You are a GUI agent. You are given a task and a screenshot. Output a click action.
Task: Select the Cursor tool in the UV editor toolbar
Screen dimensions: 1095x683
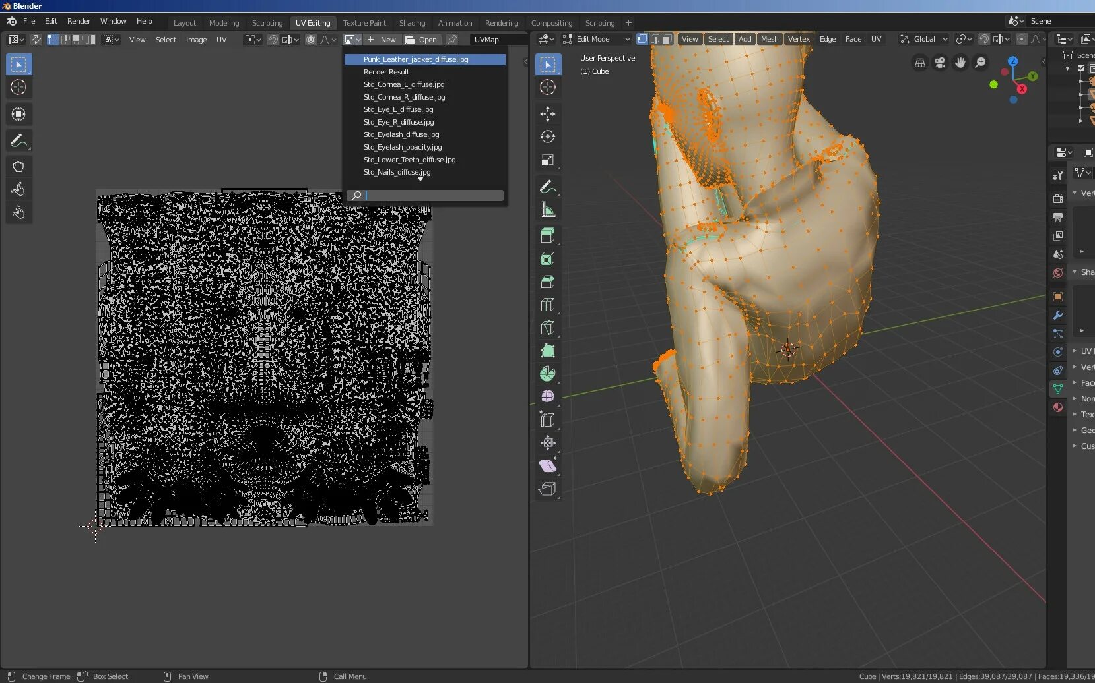coord(18,88)
